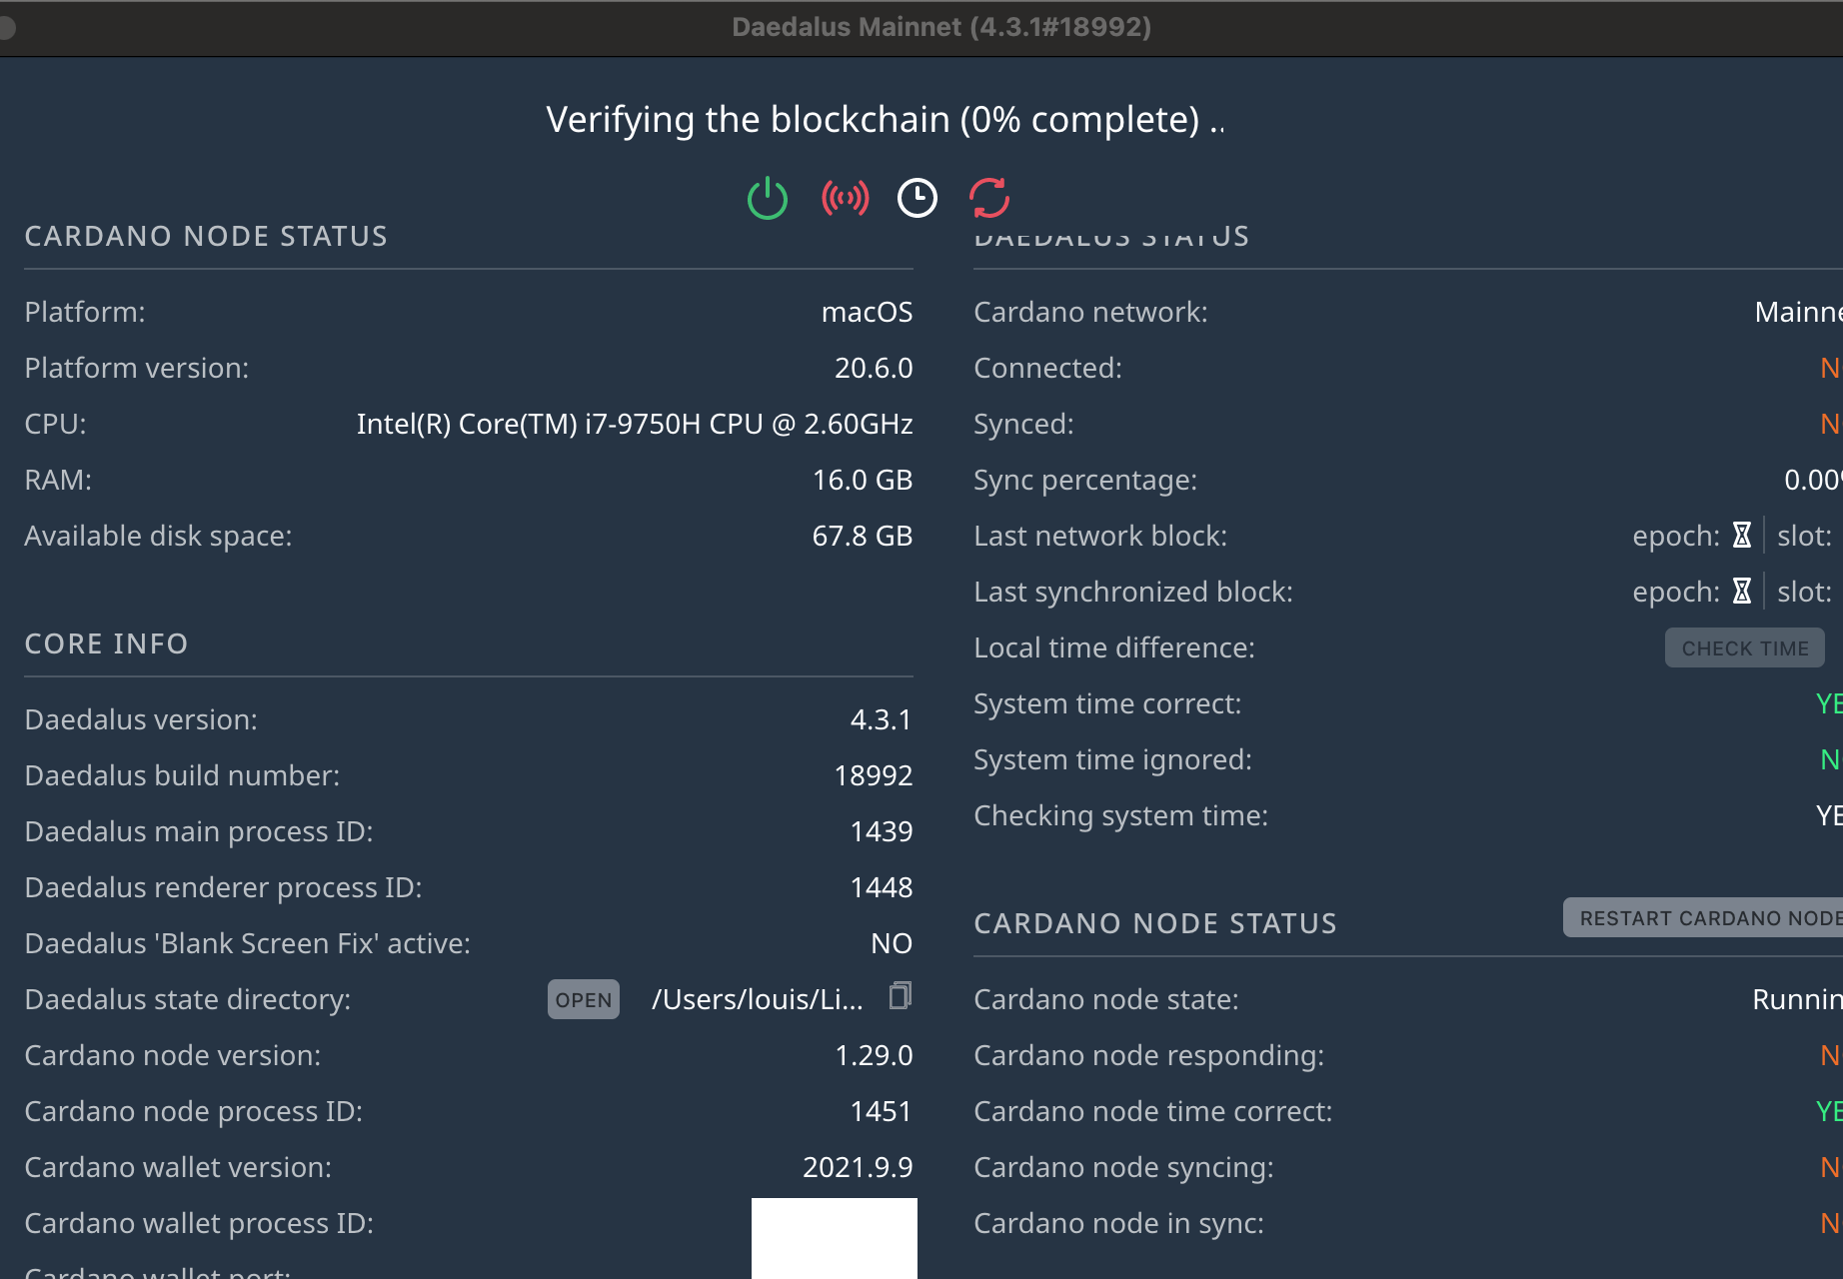
Task: Click the 'Cardano wallet process ID:' label
Action: tap(199, 1223)
